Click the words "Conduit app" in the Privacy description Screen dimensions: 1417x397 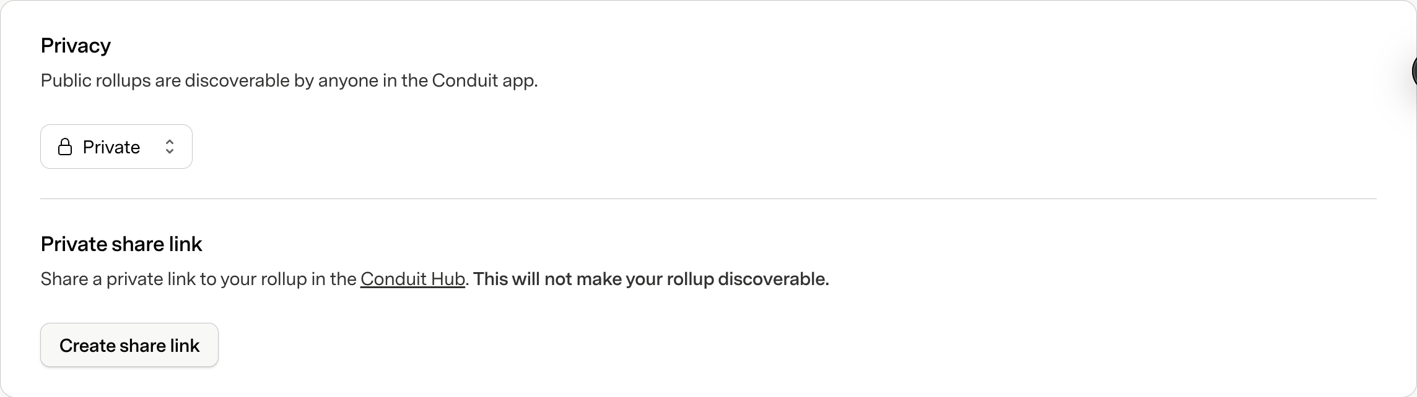pos(484,81)
